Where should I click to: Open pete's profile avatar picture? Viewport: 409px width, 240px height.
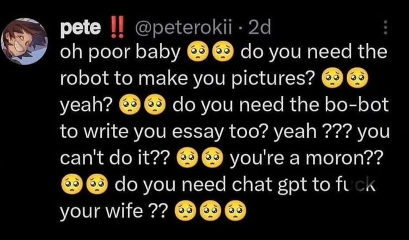[x=24, y=41]
